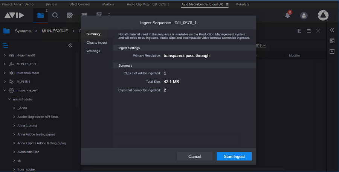Click the Project: AnnaT_Demo tab
This screenshot has height=172, width=339.
(x=17, y=4)
